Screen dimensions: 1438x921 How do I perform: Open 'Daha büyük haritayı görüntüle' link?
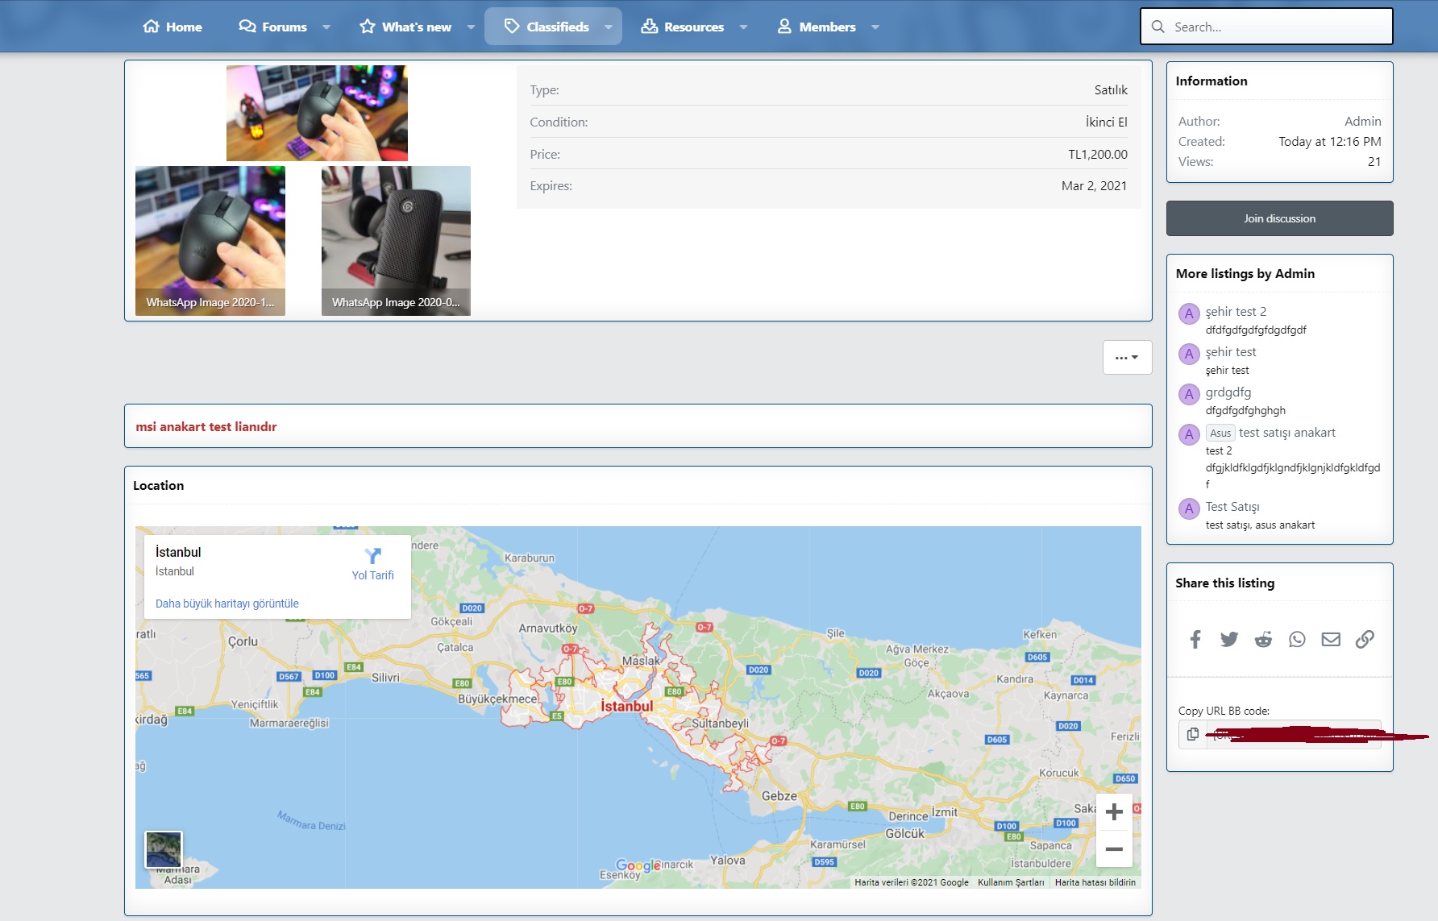click(x=227, y=604)
